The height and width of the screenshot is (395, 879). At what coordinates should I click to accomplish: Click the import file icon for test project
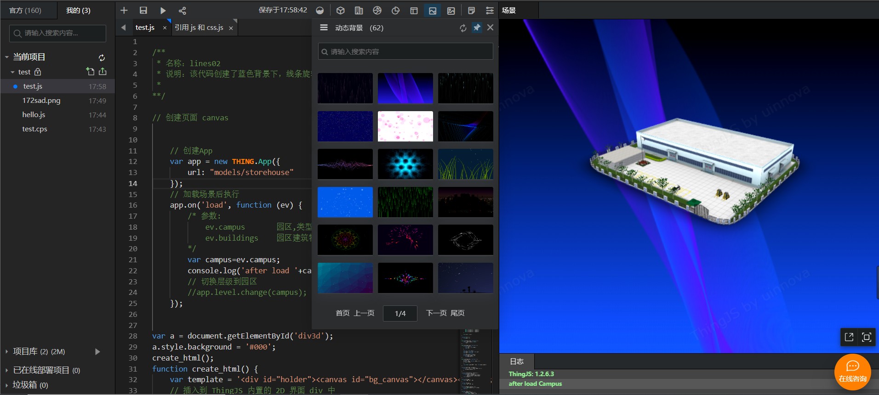90,71
